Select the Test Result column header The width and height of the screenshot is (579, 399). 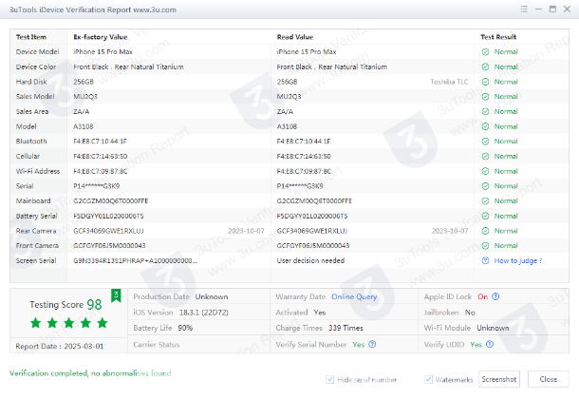click(498, 37)
